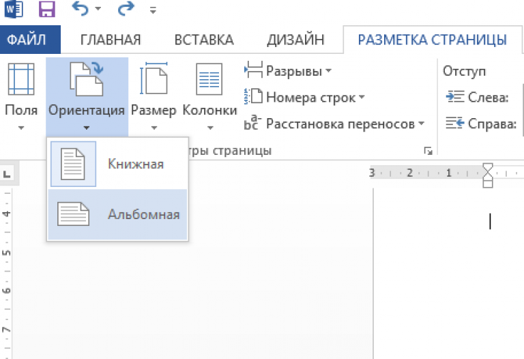Viewport: 524px width, 359px height.
Task: Click the Колонки columns icon
Action: [209, 79]
